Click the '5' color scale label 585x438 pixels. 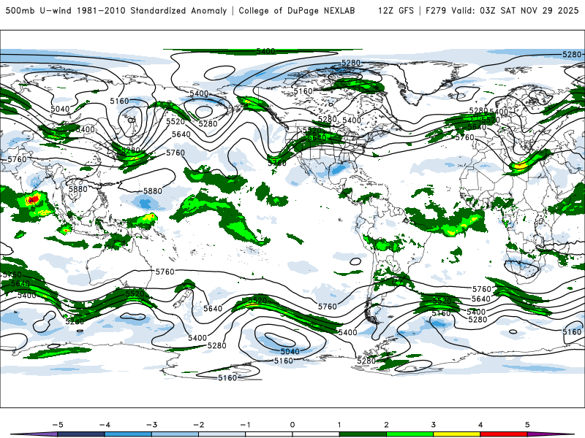pyautogui.click(x=527, y=425)
